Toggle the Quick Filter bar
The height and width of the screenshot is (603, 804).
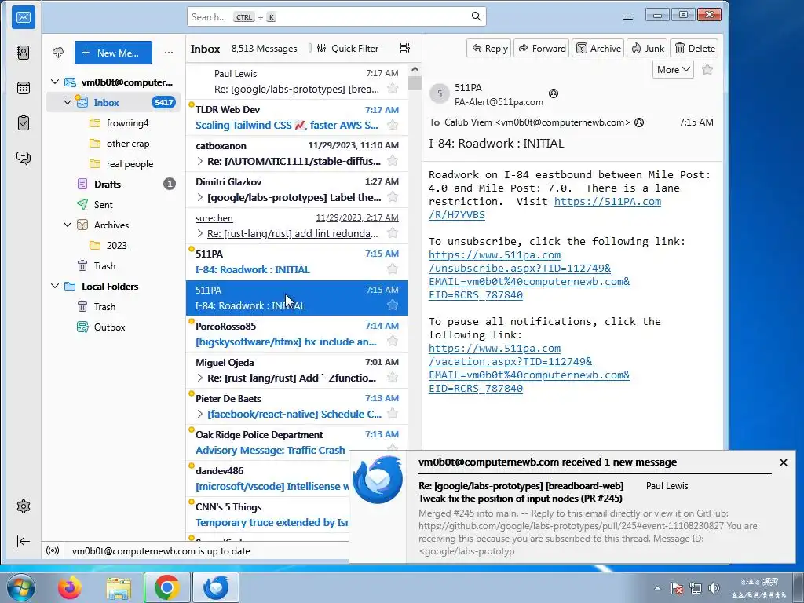(x=347, y=48)
